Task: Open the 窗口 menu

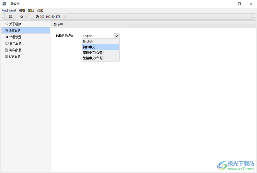Action: pos(31,10)
